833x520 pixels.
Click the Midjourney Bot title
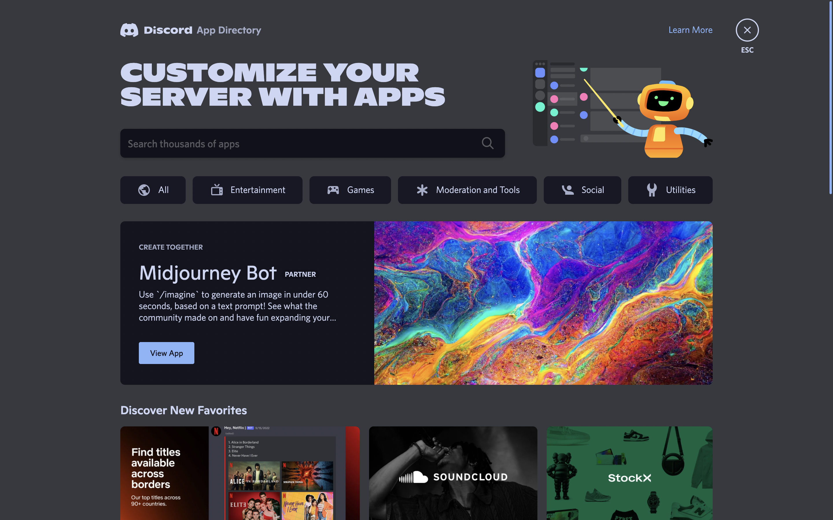[x=208, y=273]
